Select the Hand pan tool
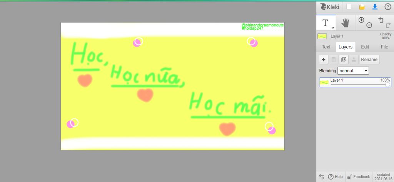The image size is (394, 182). click(x=345, y=23)
